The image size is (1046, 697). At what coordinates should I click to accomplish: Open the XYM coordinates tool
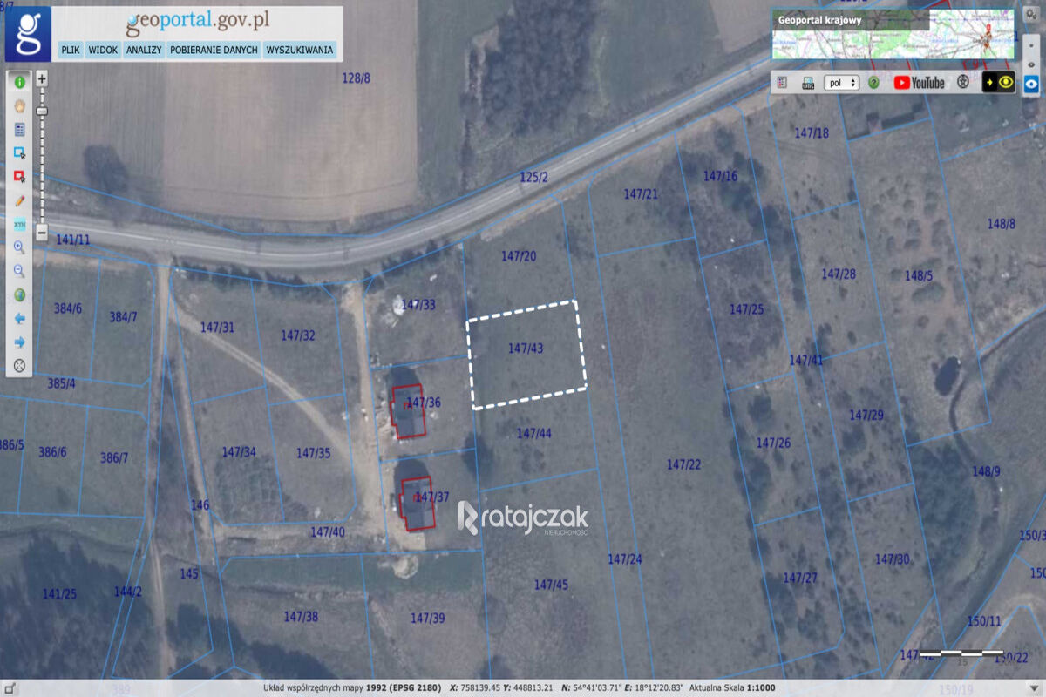(18, 222)
